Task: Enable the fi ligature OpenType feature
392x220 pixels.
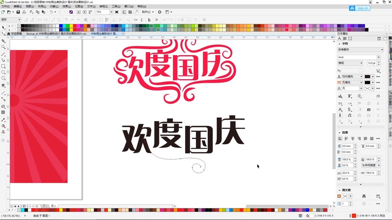Action: point(340,115)
